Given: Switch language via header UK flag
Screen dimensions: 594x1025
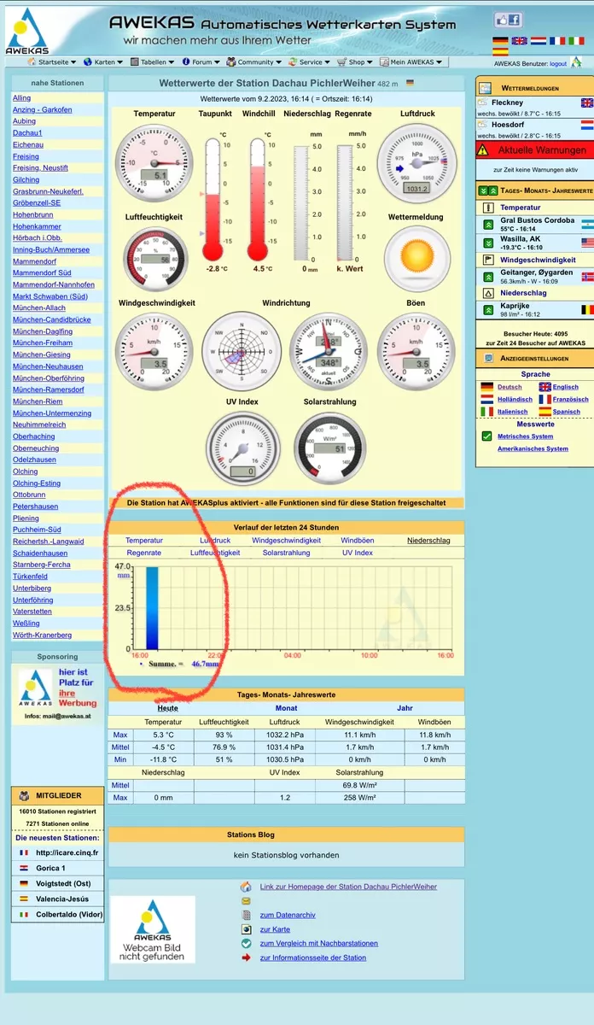Looking at the screenshot, I should click(519, 40).
